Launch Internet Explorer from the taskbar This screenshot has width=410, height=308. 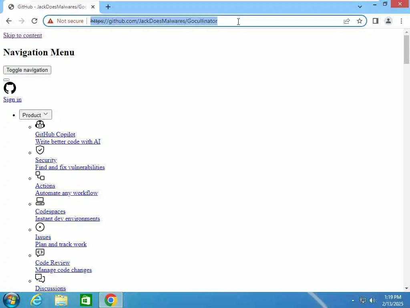point(36,300)
